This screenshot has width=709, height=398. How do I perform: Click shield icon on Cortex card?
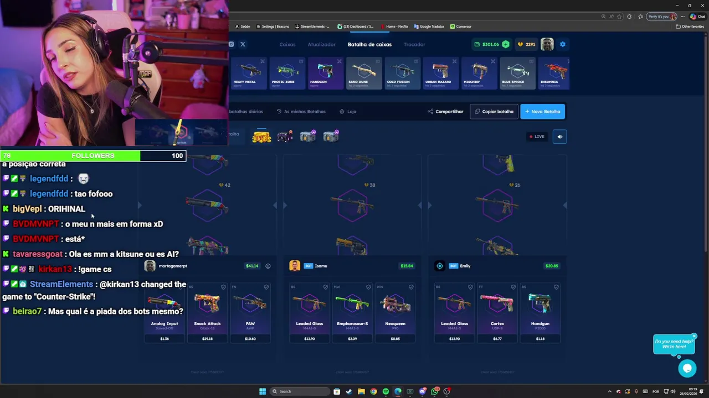[513, 287]
